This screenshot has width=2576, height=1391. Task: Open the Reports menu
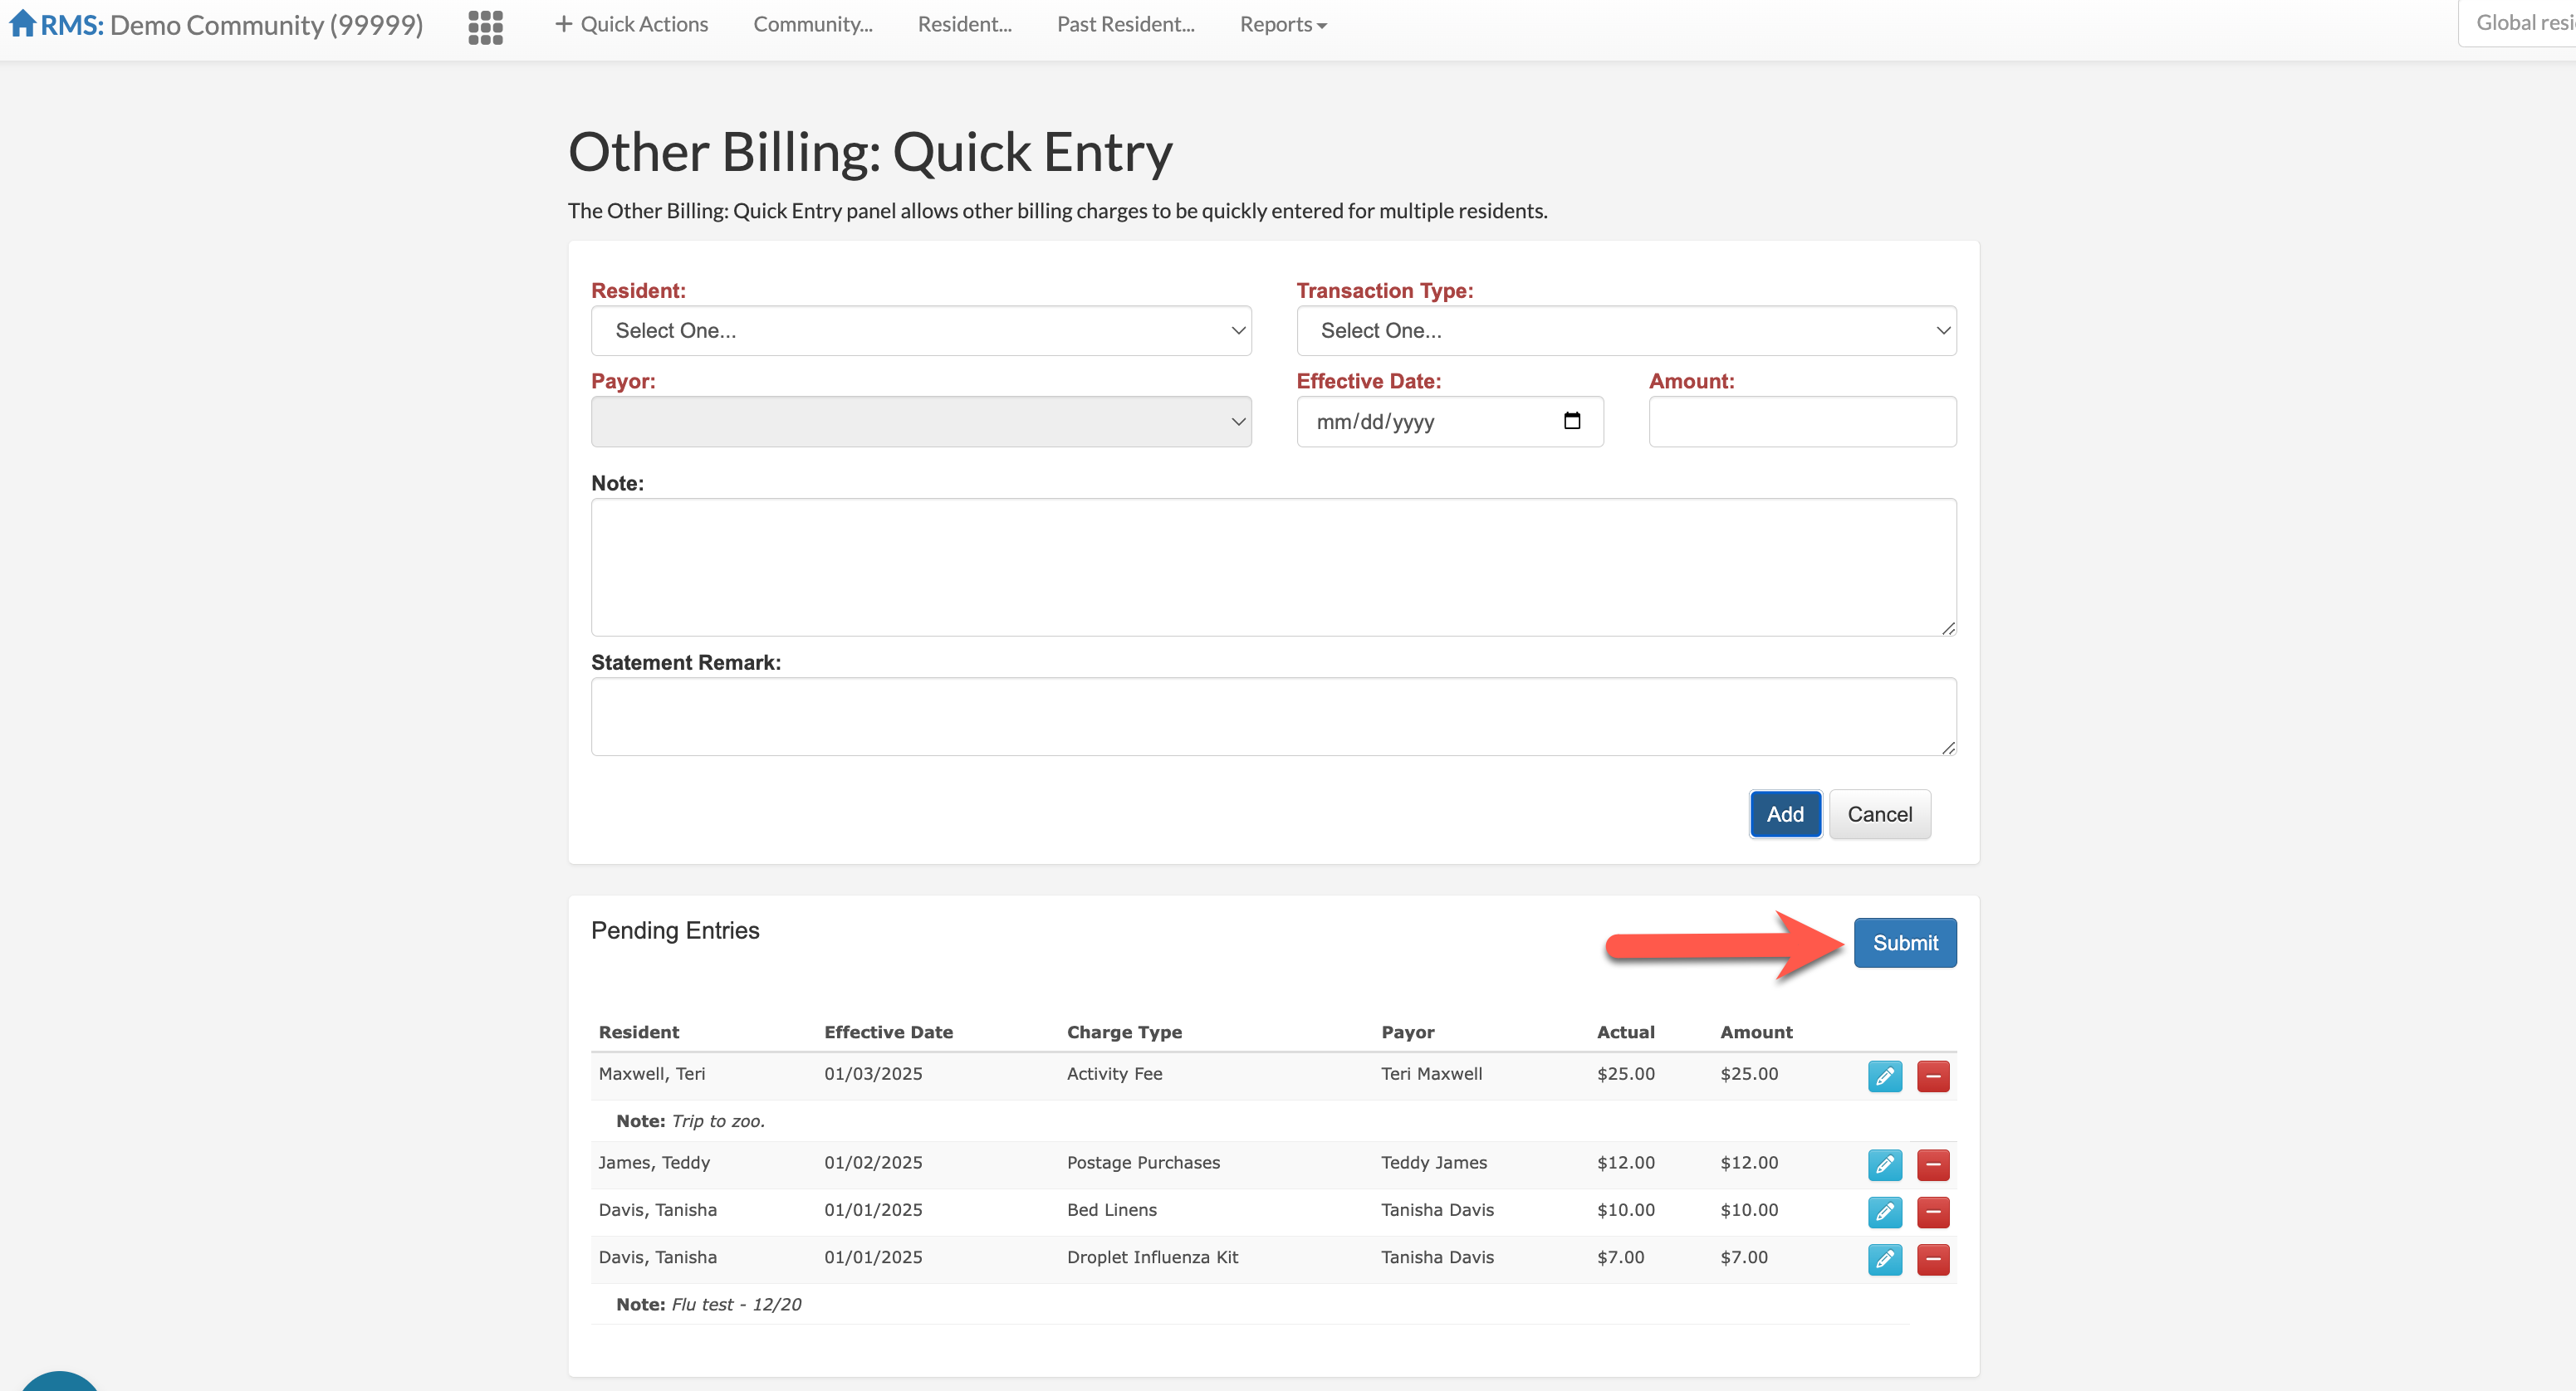click(1282, 24)
